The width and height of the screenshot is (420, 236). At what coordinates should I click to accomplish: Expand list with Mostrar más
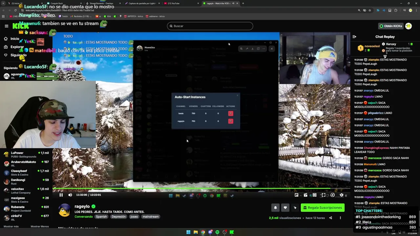coord(11,226)
